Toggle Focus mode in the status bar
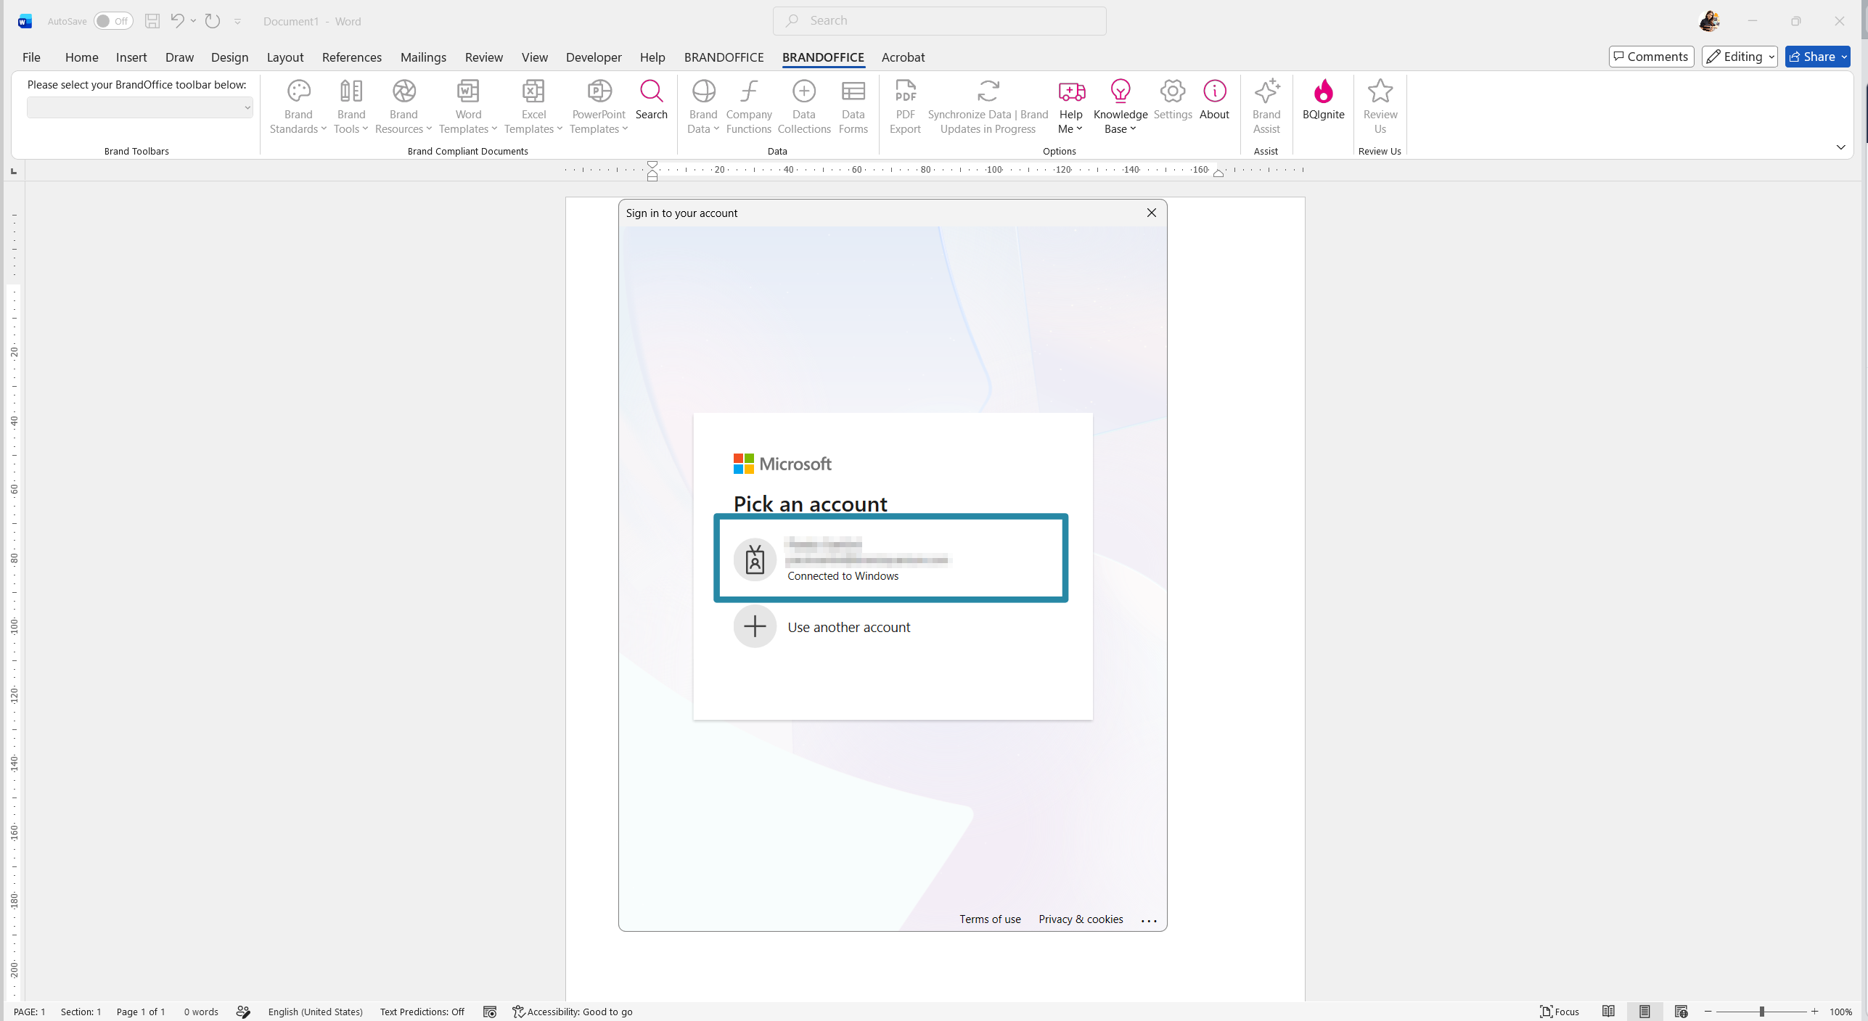The image size is (1868, 1021). (1560, 1012)
